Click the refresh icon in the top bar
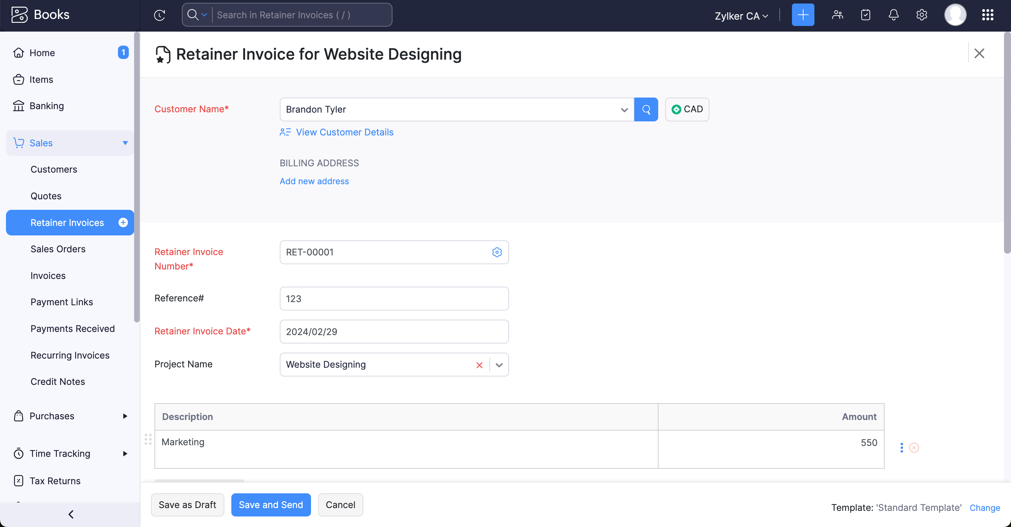 160,15
